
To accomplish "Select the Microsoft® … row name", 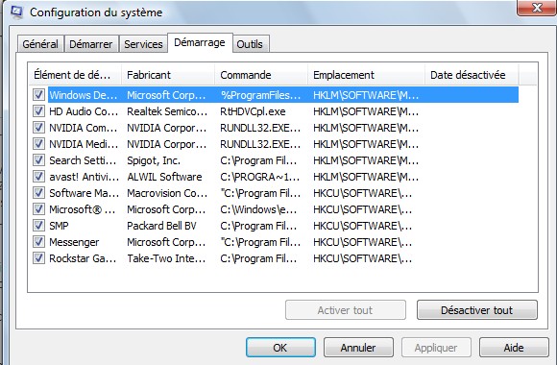I will click(x=82, y=209).
